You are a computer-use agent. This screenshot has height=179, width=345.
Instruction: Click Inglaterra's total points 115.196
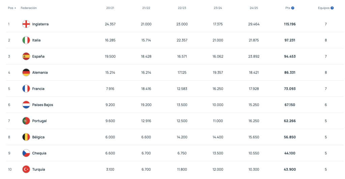[290, 24]
